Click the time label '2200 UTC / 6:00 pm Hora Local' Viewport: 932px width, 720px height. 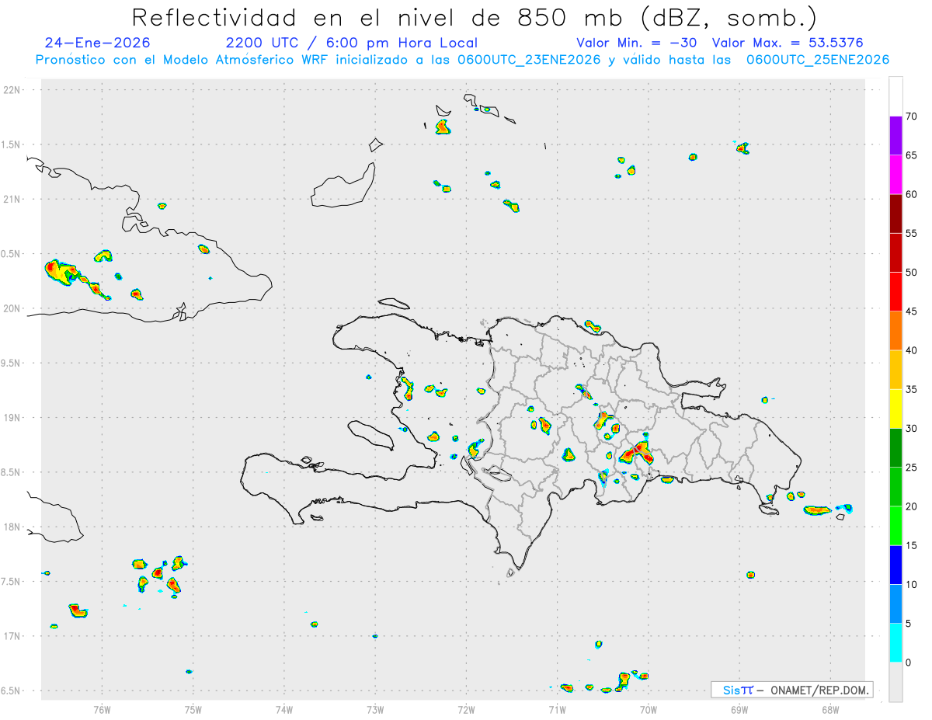tap(351, 43)
